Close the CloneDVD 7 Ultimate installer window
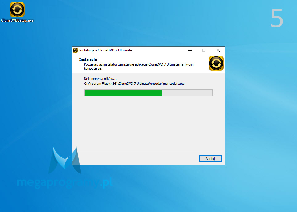 point(218,50)
